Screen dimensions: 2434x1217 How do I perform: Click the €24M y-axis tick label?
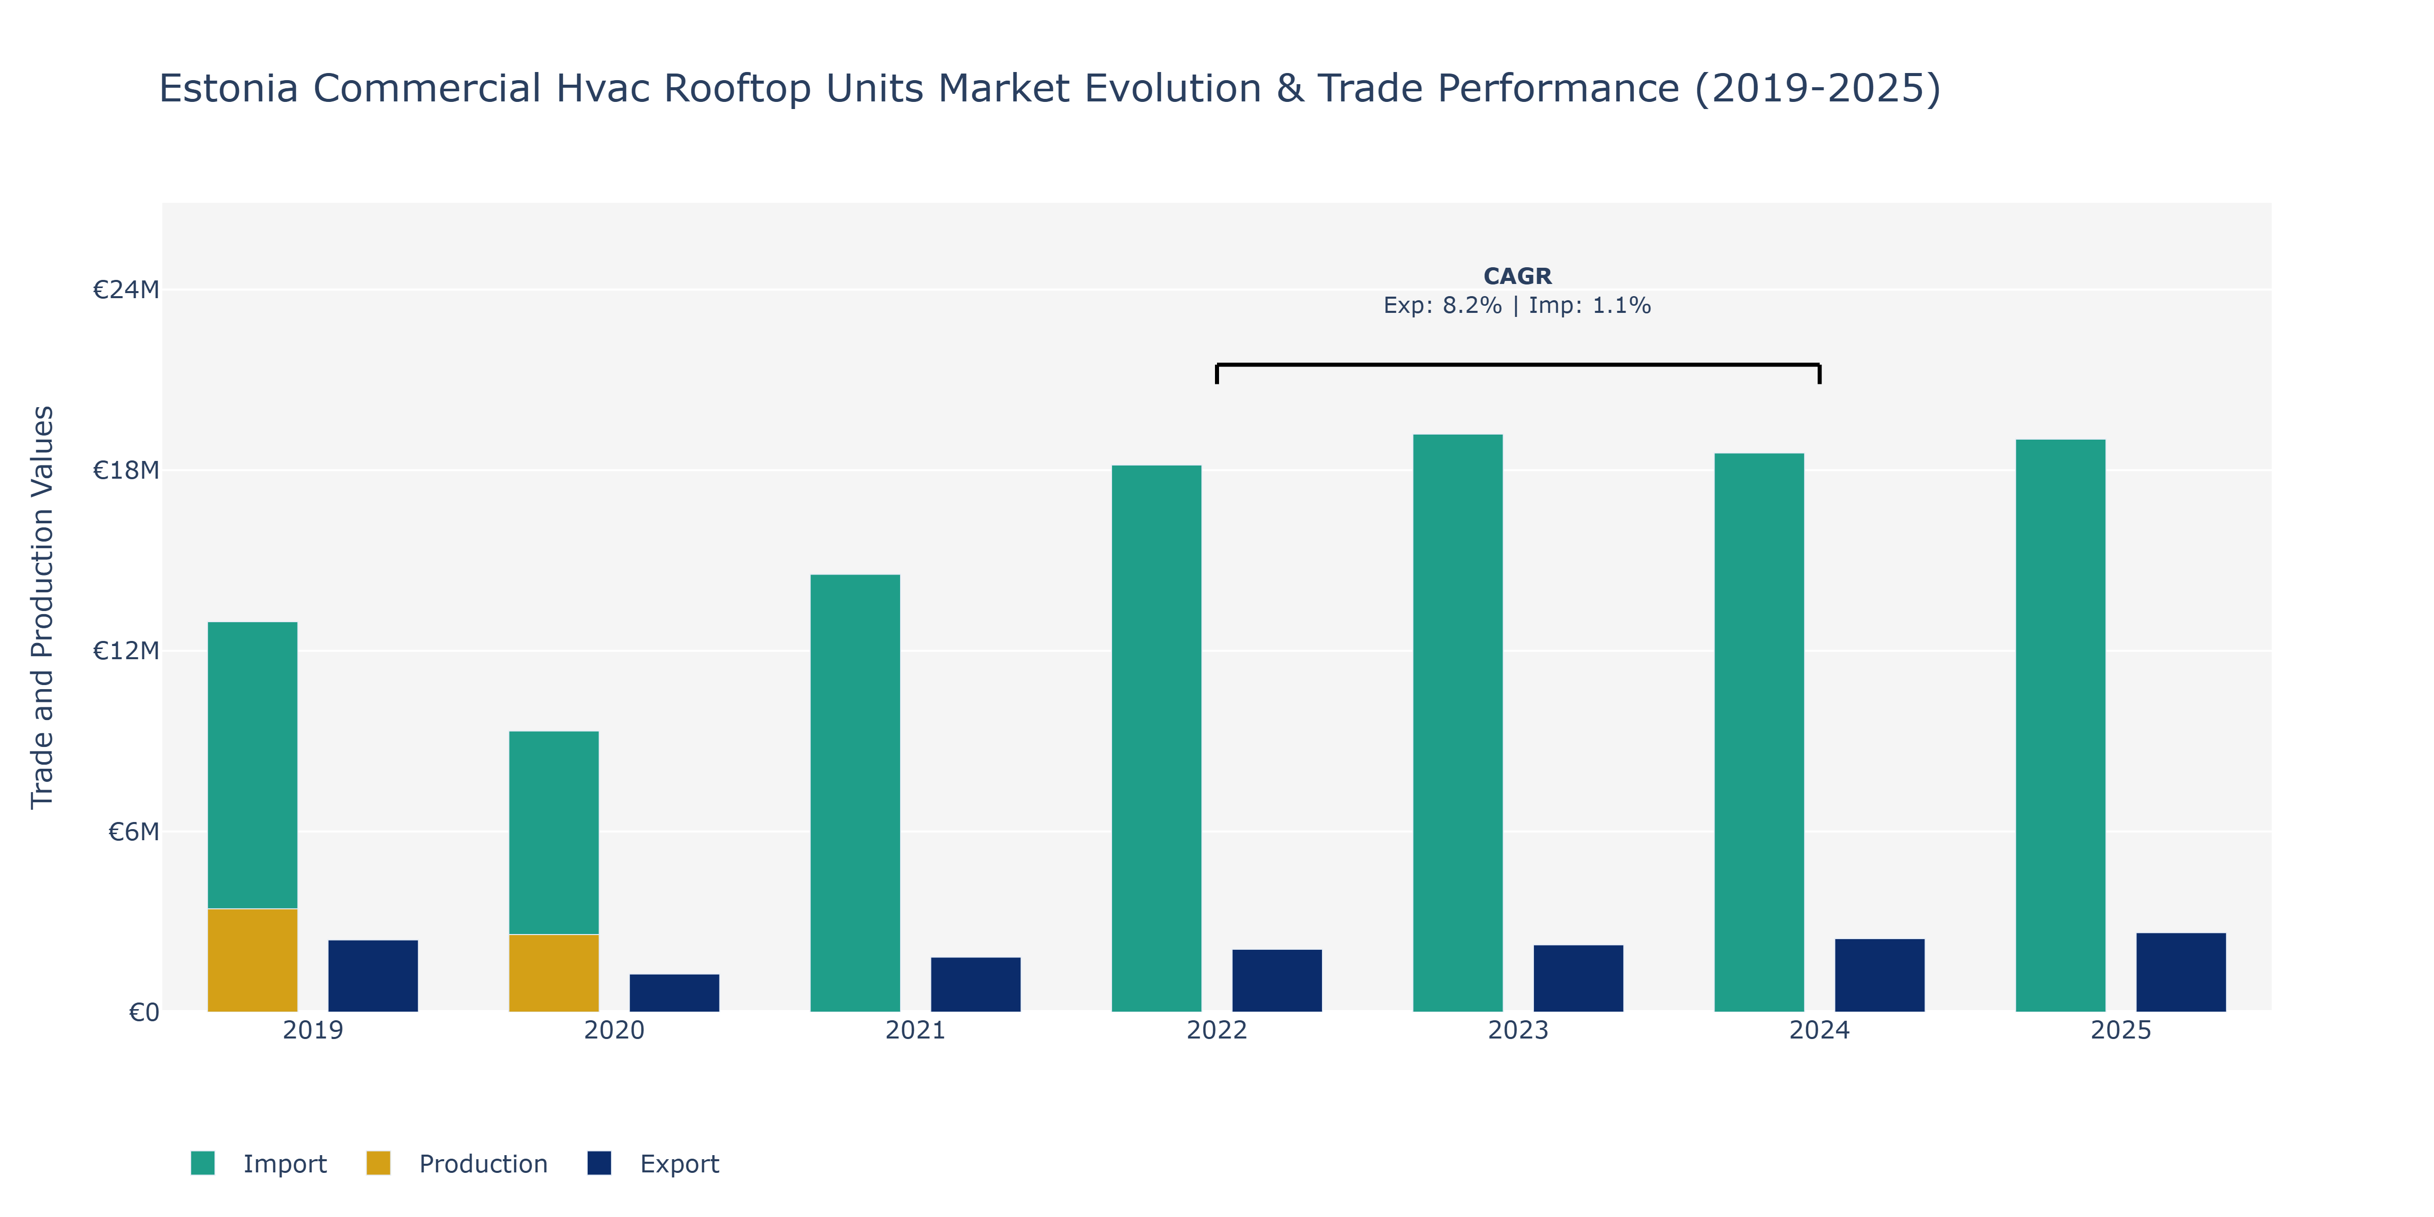126,289
